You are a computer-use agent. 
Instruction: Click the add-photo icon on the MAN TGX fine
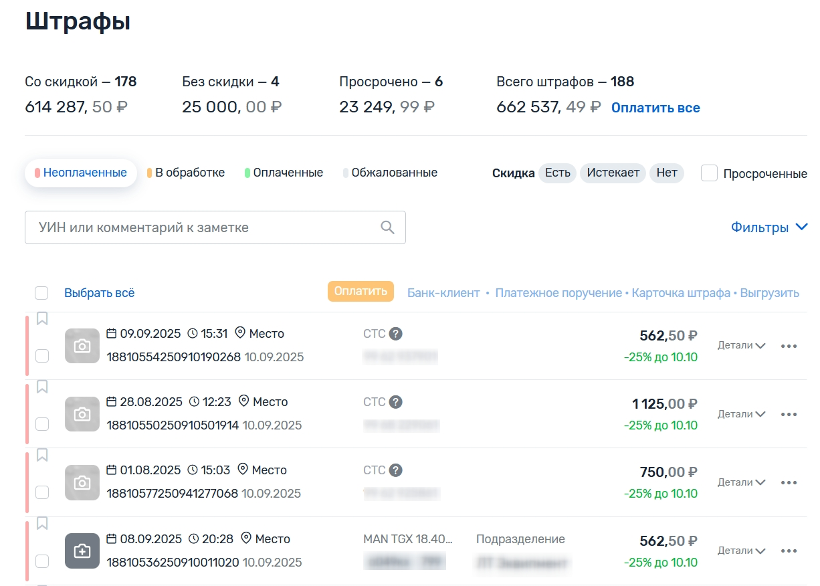(x=82, y=551)
